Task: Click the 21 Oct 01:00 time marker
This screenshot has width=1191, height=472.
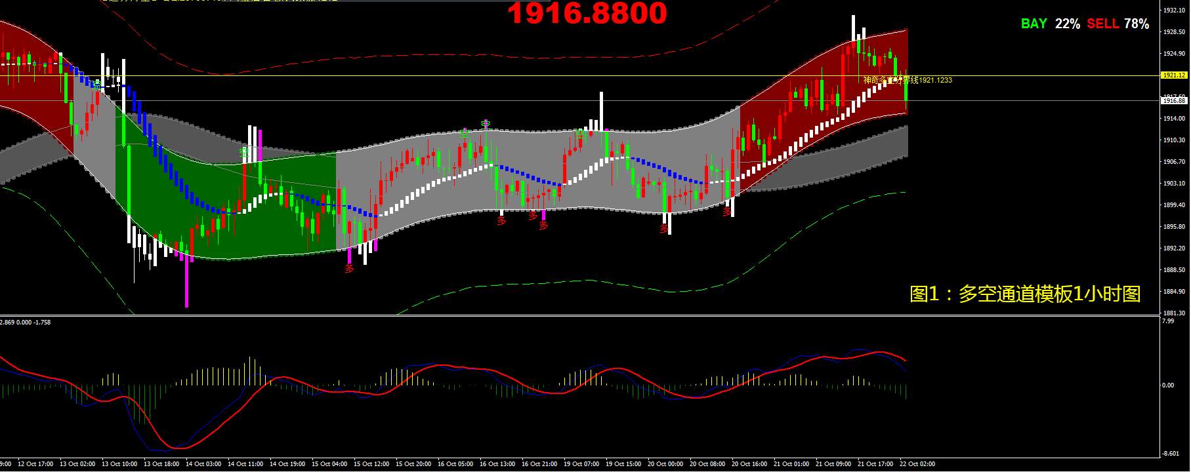Action: click(791, 464)
